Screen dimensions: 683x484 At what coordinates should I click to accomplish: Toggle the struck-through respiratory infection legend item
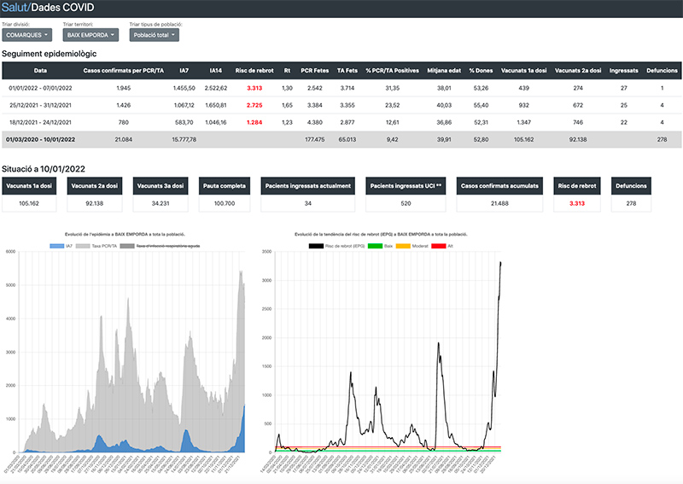point(160,246)
